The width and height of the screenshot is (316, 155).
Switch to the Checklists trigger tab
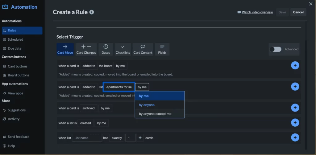[123, 49]
